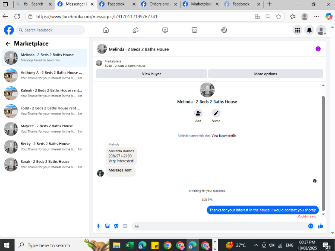335x251 pixels.
Task: Open emoji picker in message box
Action: [311, 226]
